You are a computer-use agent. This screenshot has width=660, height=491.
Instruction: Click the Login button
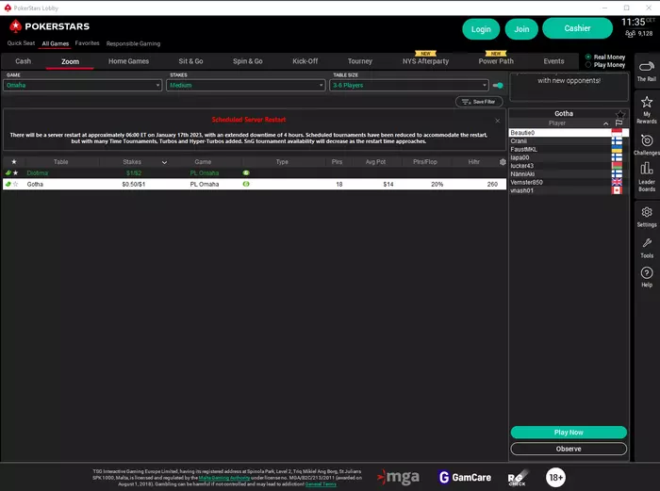pos(481,29)
